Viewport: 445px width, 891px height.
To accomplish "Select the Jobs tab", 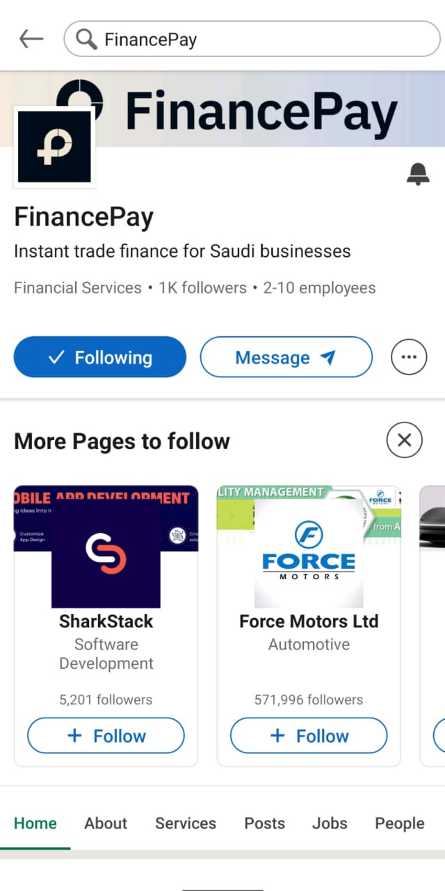I will (330, 823).
